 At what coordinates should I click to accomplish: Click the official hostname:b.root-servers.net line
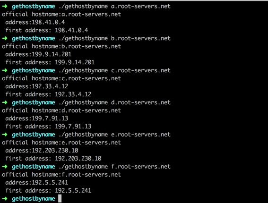tap(61, 46)
